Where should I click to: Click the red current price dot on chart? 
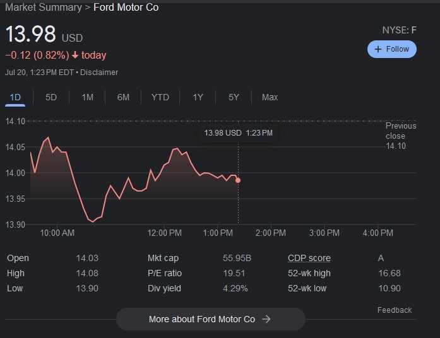pos(238,180)
